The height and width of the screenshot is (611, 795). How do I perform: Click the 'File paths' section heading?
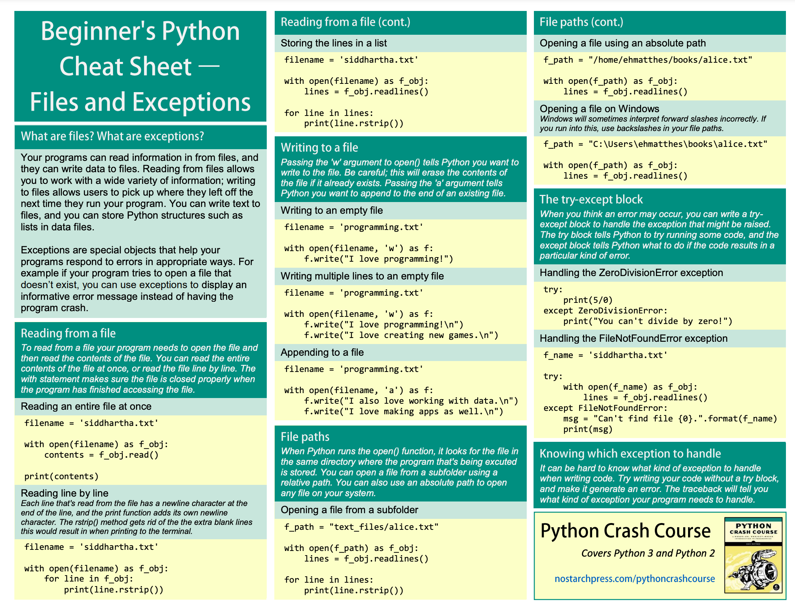tap(305, 437)
